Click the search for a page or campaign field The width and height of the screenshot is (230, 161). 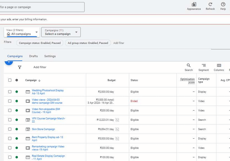[42, 7]
